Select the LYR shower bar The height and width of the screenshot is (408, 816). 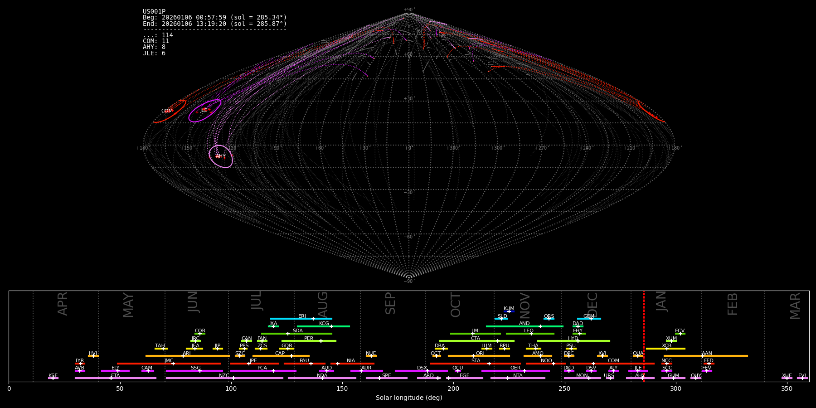point(80,364)
